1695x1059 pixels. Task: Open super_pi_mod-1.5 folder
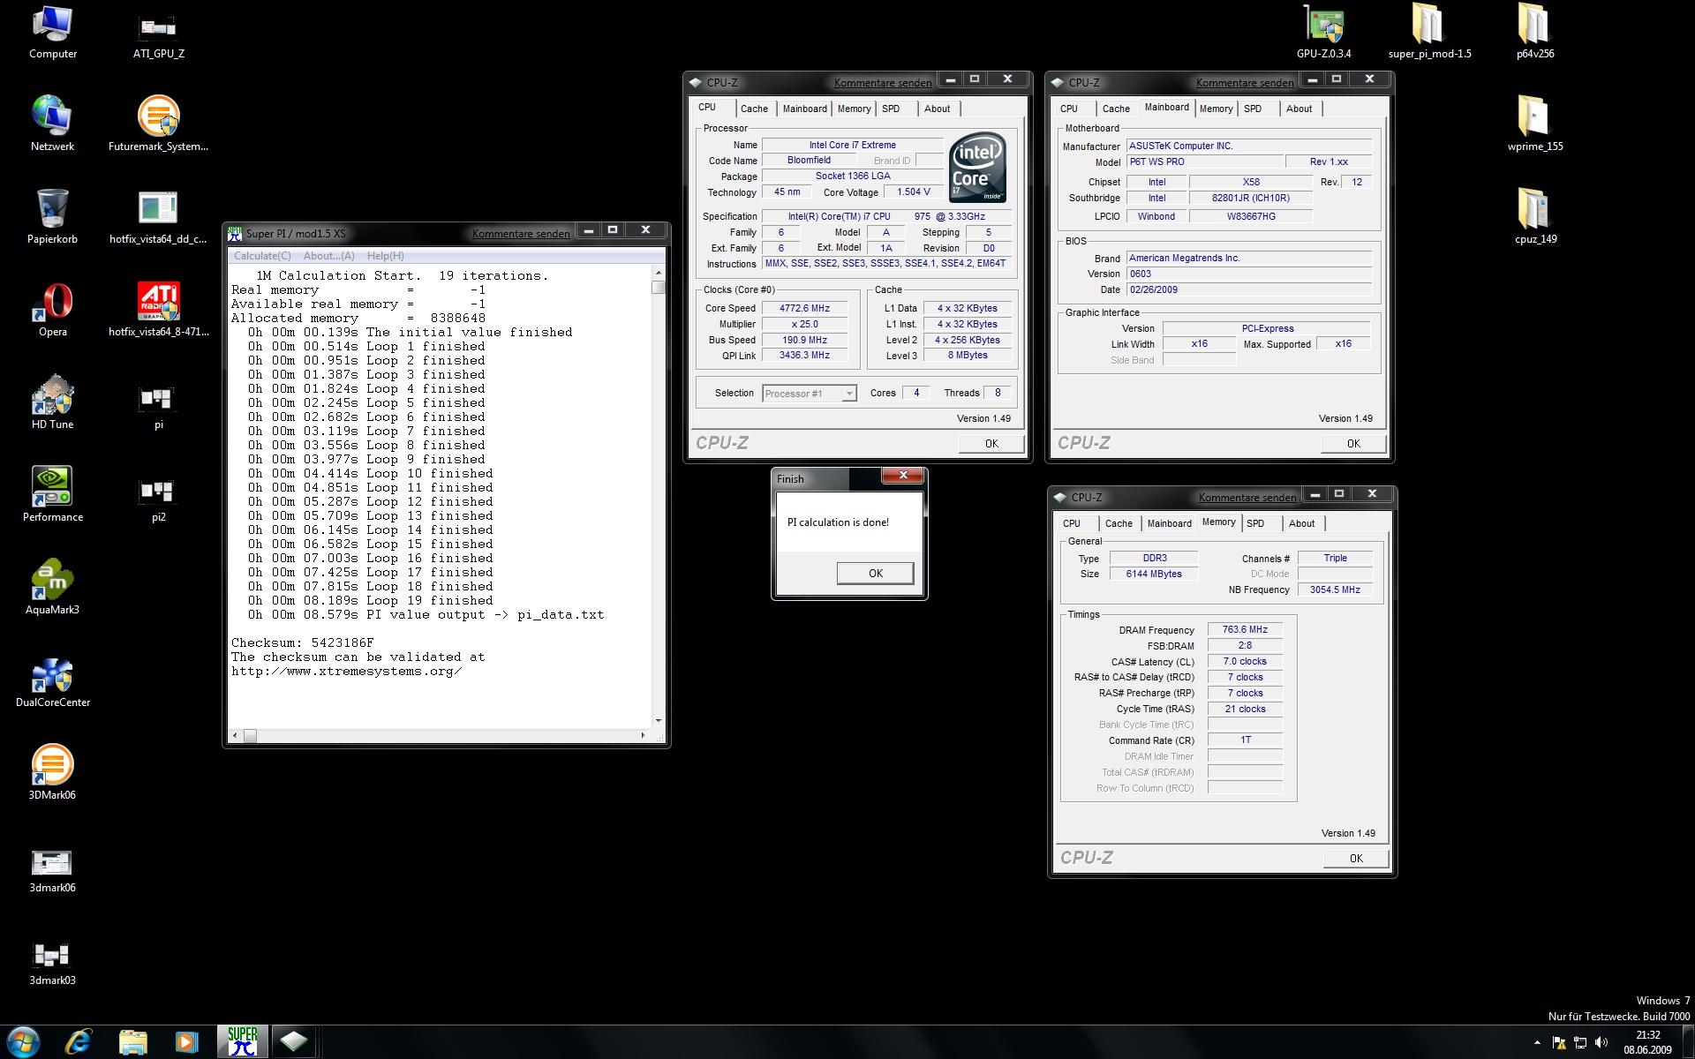click(x=1429, y=32)
